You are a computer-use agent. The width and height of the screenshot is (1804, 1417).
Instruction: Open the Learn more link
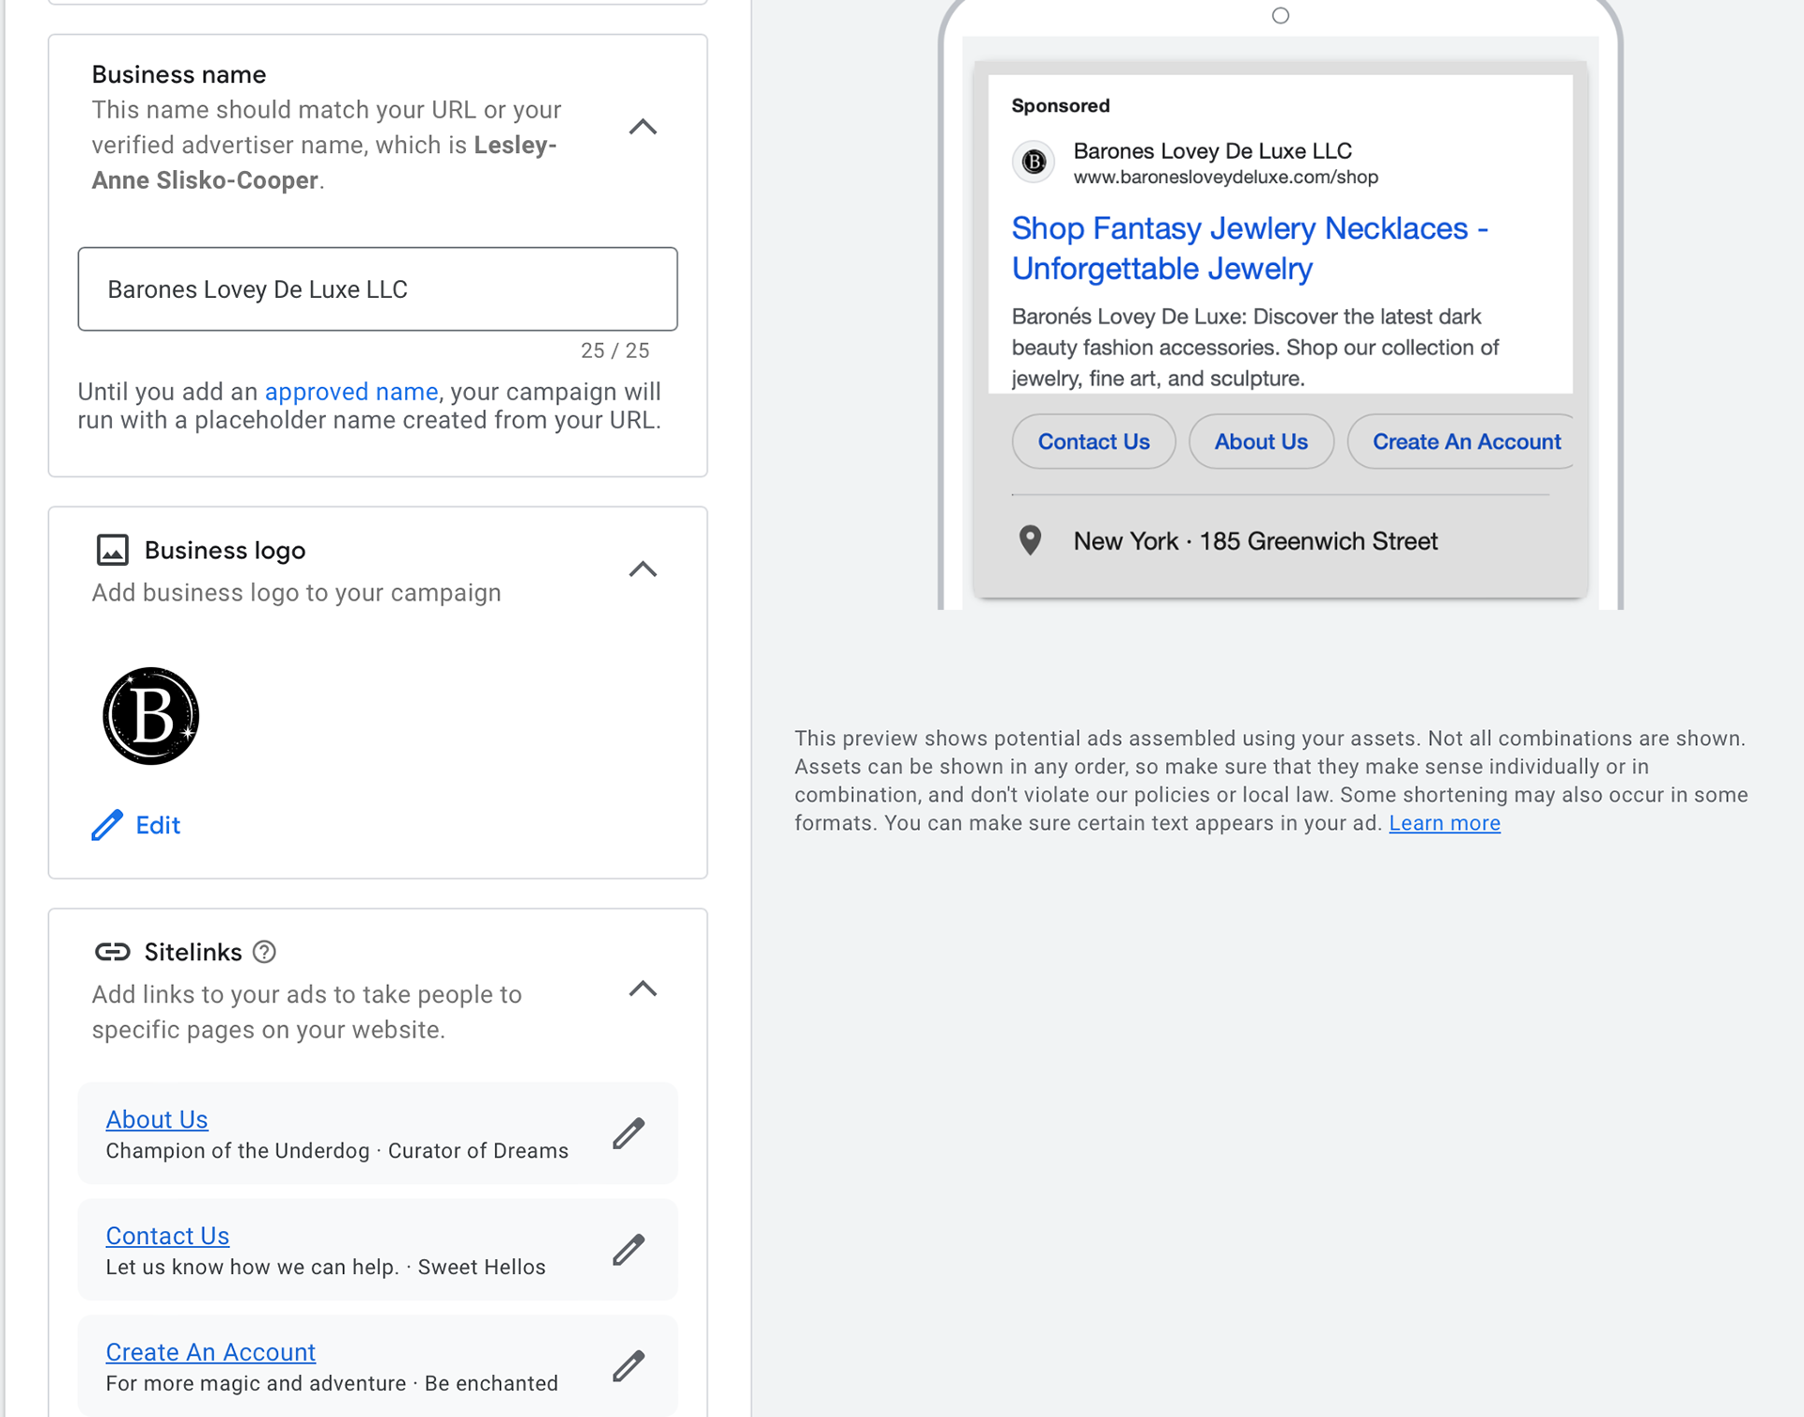coord(1444,823)
